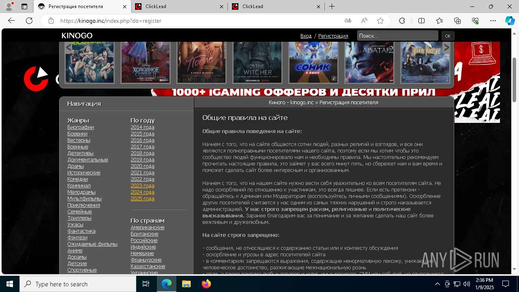Open the tab actions menu icon
This screenshot has height=292, width=519.
pyautogui.click(x=24, y=6)
